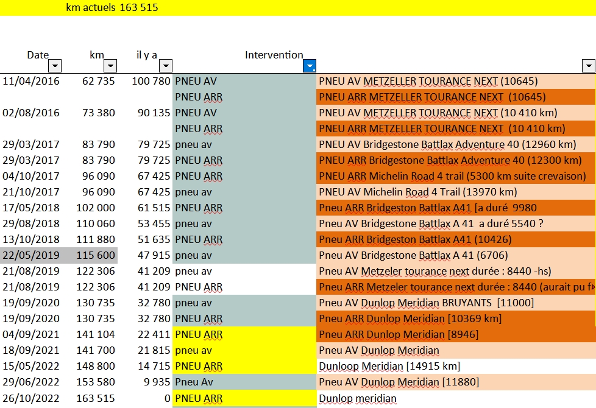596x408 pixels.
Task: Select 'Pneu ARR Metzeler tourance next durée : 8440' cell
Action: [455, 287]
